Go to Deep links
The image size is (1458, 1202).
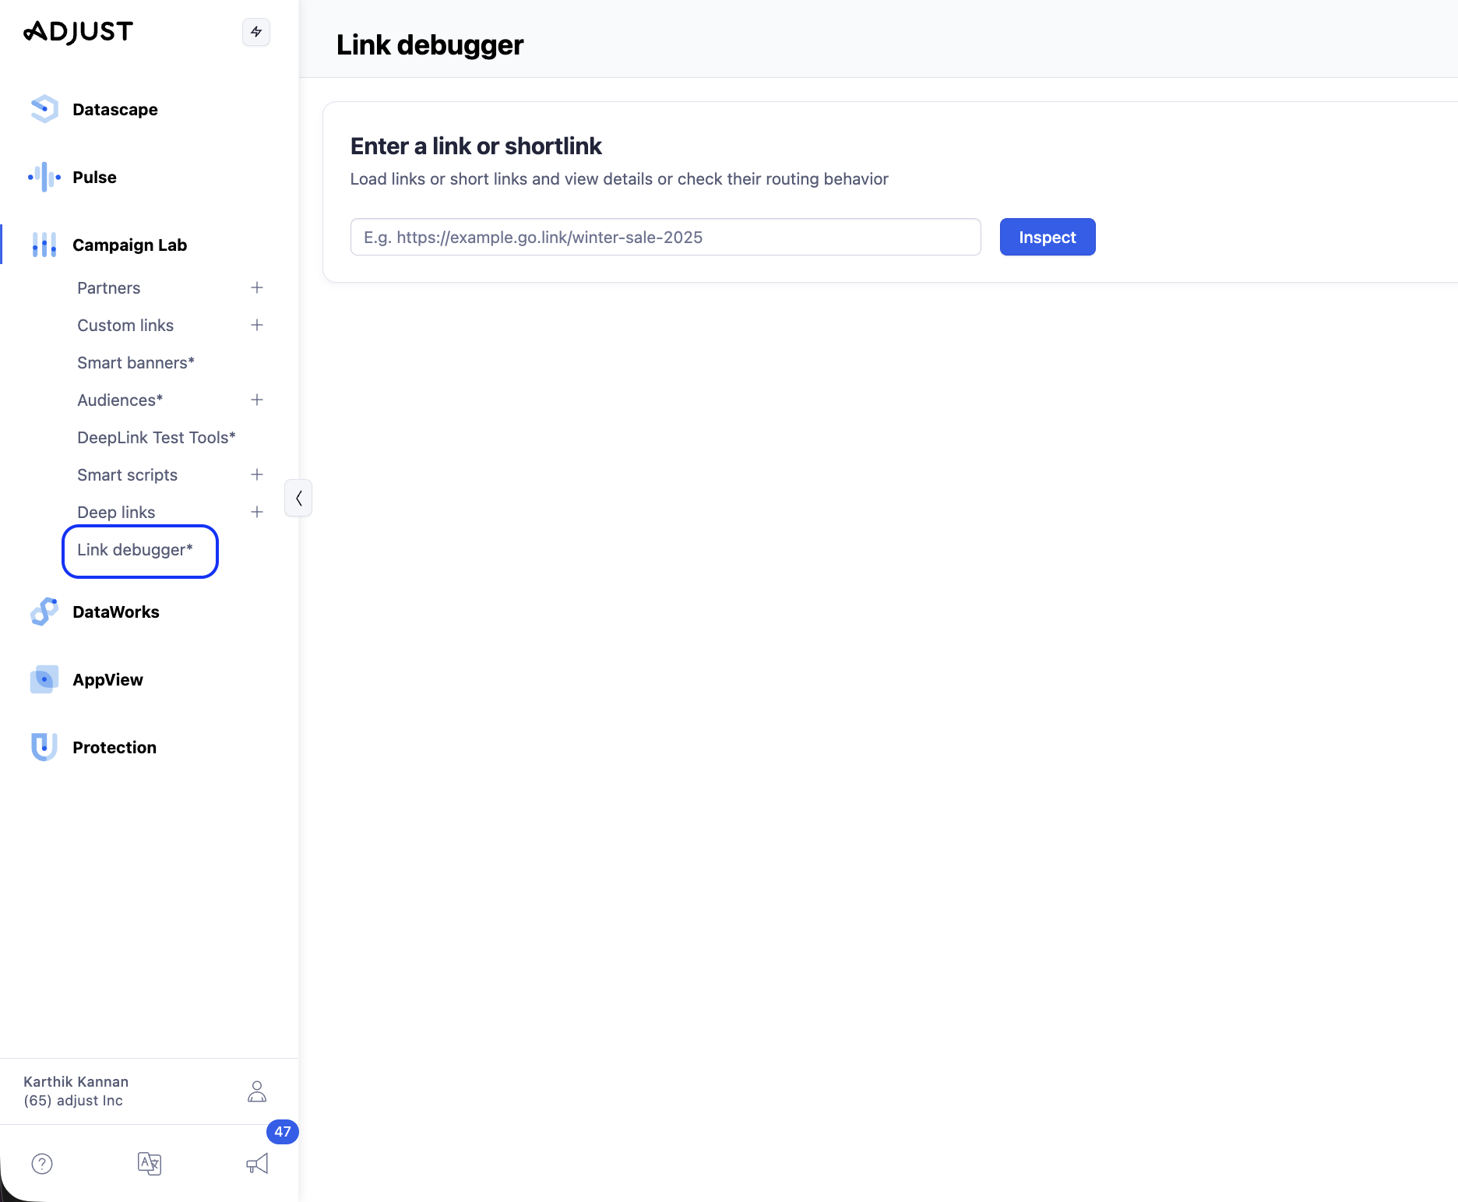pyautogui.click(x=116, y=513)
